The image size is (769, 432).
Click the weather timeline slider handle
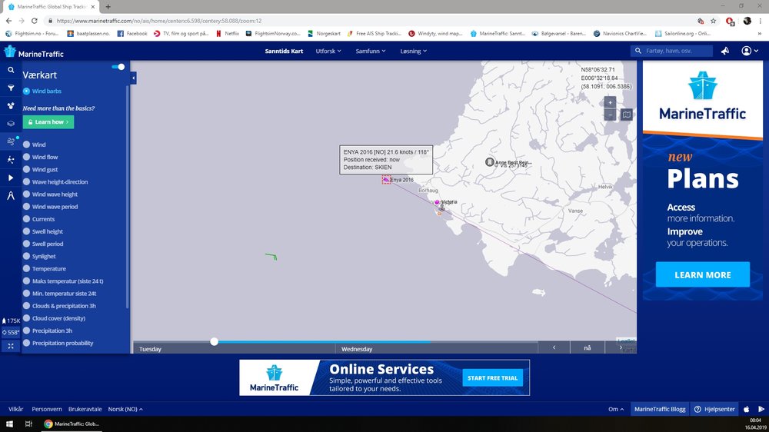point(215,341)
